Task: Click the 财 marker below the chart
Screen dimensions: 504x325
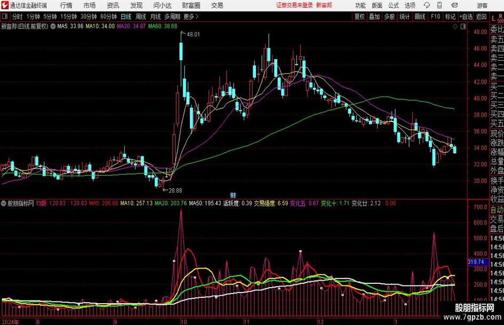Action: [x=233, y=195]
